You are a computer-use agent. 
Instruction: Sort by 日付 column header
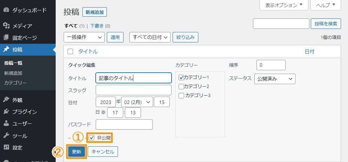(x=309, y=52)
